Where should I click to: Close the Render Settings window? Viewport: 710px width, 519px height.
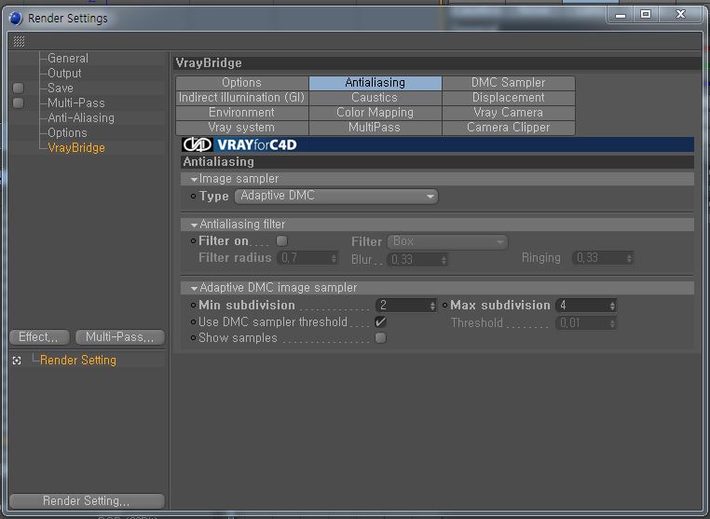point(680,15)
